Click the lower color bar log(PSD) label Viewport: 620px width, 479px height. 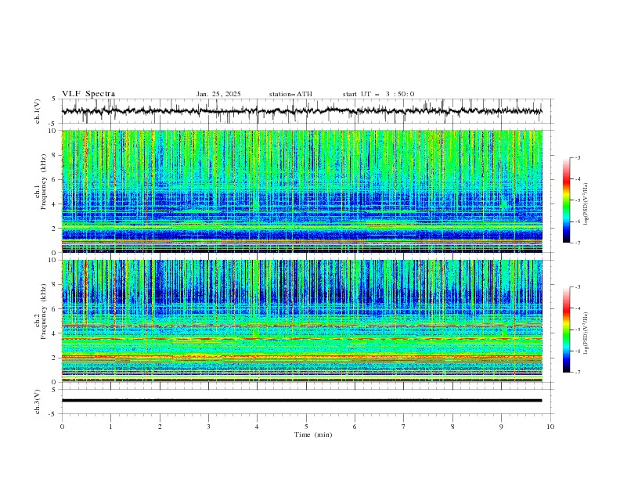pyautogui.click(x=586, y=333)
